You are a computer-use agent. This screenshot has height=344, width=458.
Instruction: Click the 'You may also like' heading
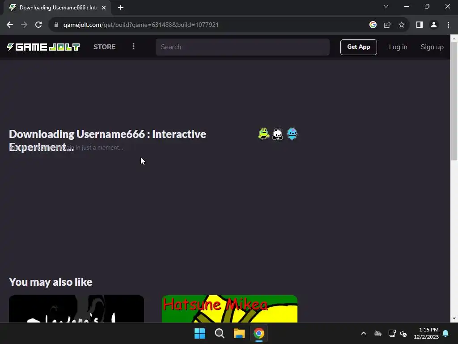pos(51,282)
